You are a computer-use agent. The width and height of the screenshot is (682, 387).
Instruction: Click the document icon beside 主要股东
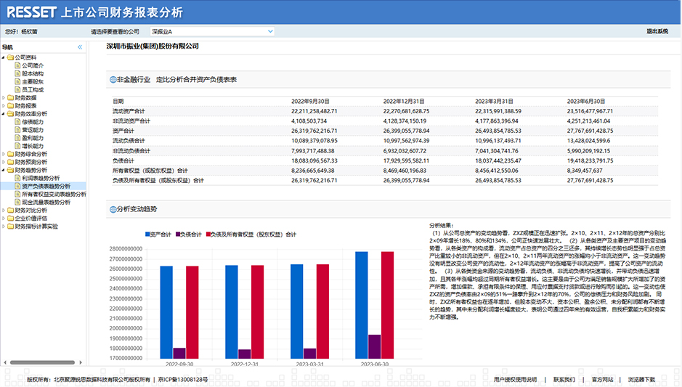tap(18, 81)
